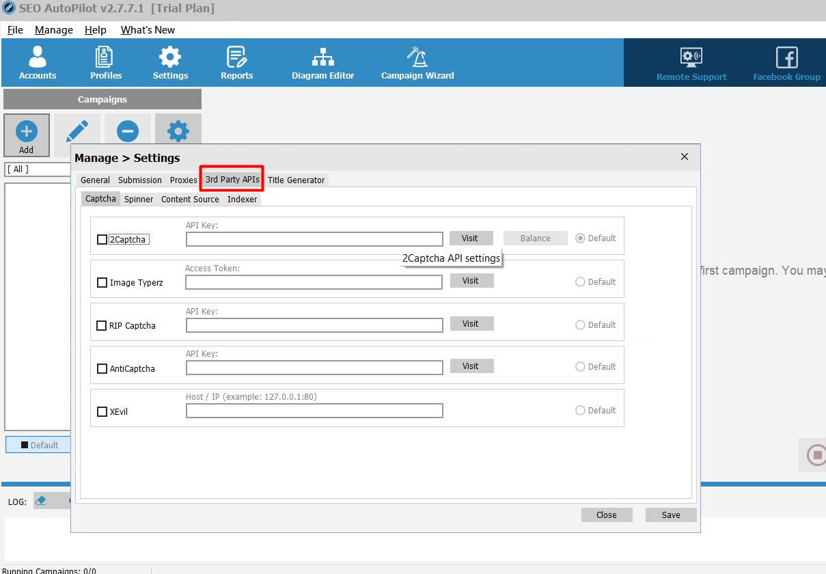
Task: Click the Settings gear in top toolbar
Action: pos(170,62)
